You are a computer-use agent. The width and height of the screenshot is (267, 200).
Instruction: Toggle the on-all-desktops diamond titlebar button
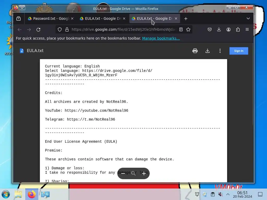(22, 7)
